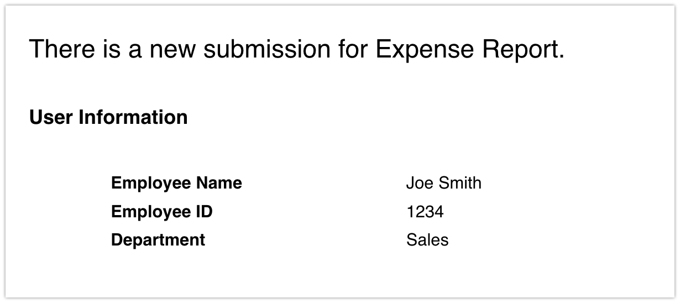Click the word "Expense" in the heading
Image resolution: width=680 pixels, height=303 pixels.
(x=424, y=49)
